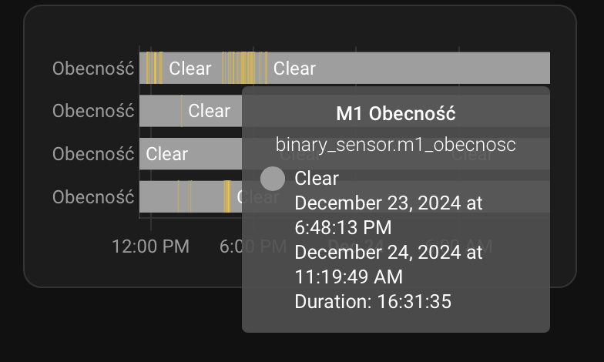Click the thick yellow segment in the fourth row
Screen dimensions: 604x362
227,197
